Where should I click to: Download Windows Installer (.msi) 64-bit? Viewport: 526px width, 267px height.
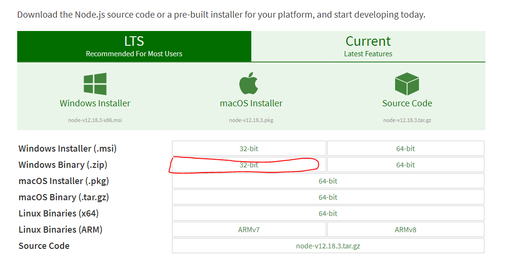(406, 149)
